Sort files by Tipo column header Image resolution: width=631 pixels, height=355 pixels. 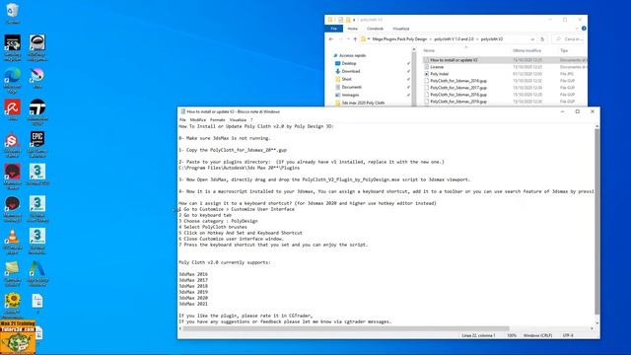[564, 50]
